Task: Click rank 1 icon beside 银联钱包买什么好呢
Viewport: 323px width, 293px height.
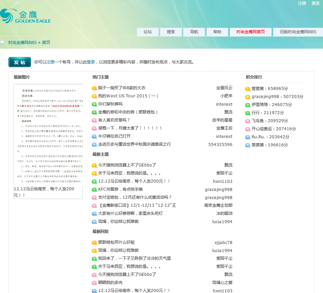Action: coord(94,243)
